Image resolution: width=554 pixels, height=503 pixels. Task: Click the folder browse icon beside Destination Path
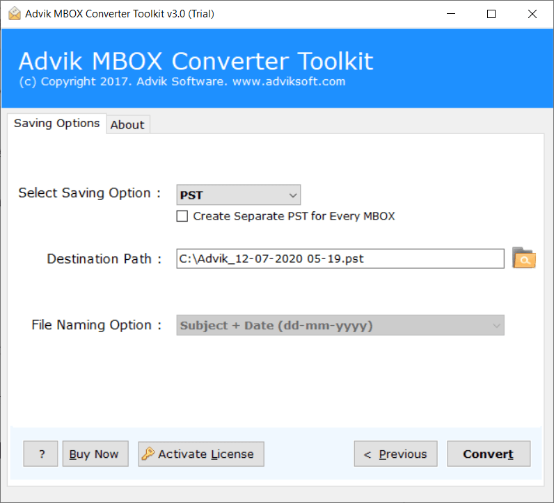[523, 258]
